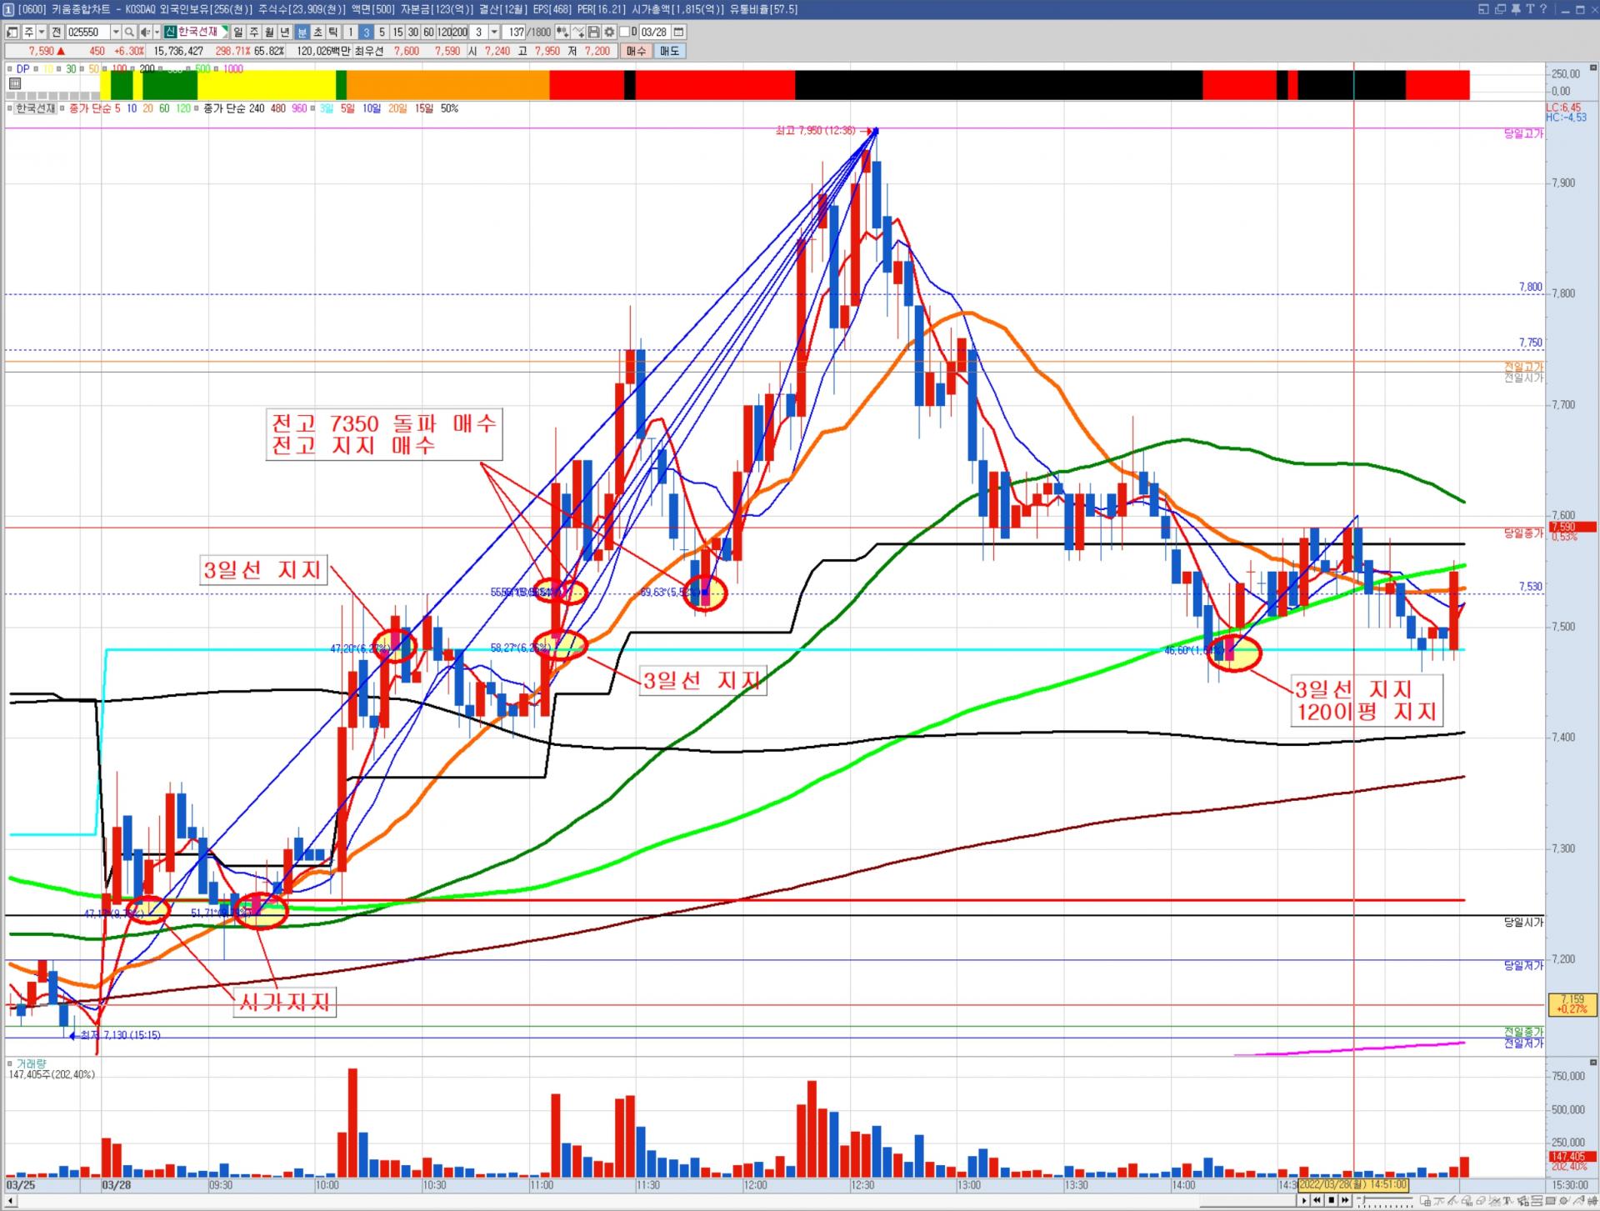Viewport: 1600px width, 1211px height.
Task: Toggle the D checkbox beside date
Action: click(x=624, y=32)
